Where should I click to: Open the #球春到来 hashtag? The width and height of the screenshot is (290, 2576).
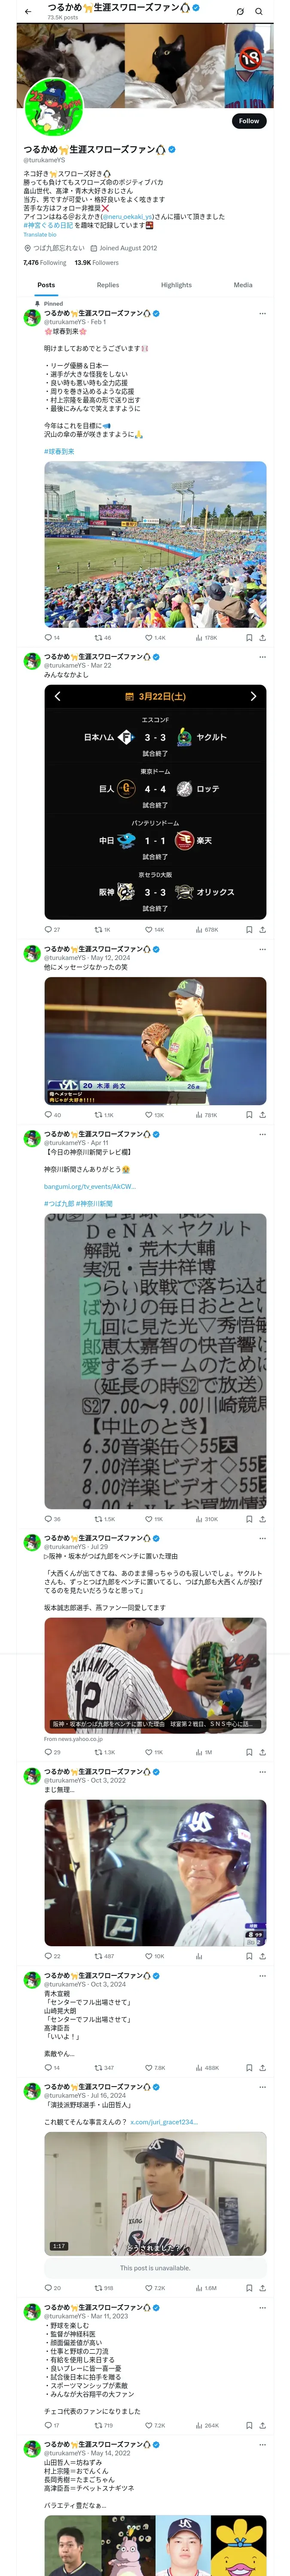pyautogui.click(x=59, y=451)
